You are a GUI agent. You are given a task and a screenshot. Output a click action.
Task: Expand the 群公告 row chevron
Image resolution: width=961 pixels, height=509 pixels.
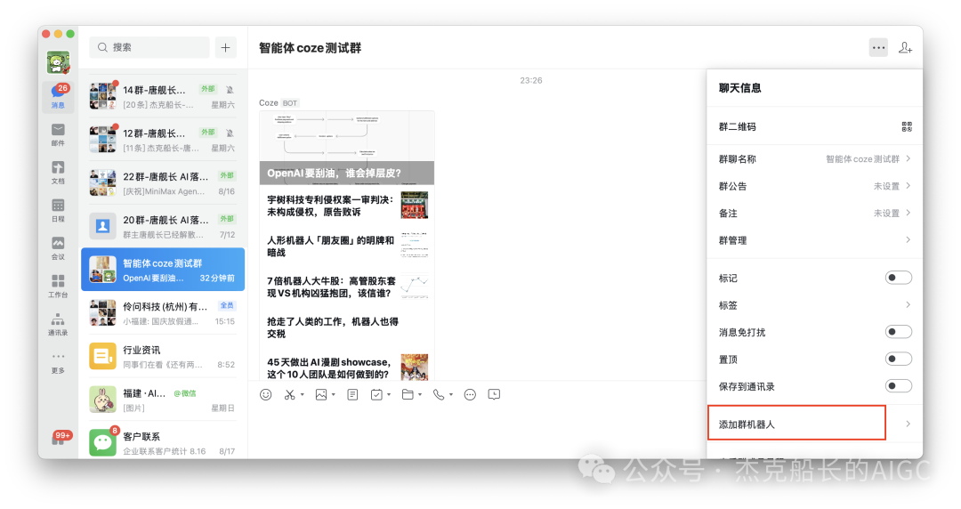coord(908,186)
